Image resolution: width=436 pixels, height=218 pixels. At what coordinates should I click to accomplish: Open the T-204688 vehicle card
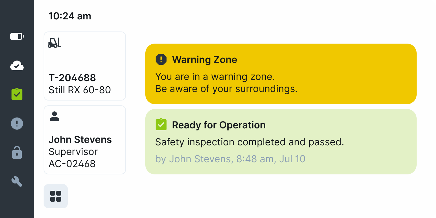pos(85,66)
